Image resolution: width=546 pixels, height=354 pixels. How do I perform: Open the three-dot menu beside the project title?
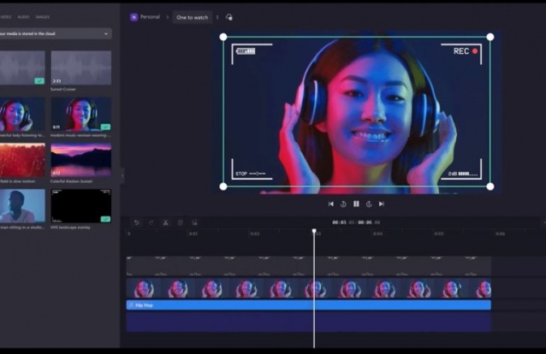tap(217, 17)
